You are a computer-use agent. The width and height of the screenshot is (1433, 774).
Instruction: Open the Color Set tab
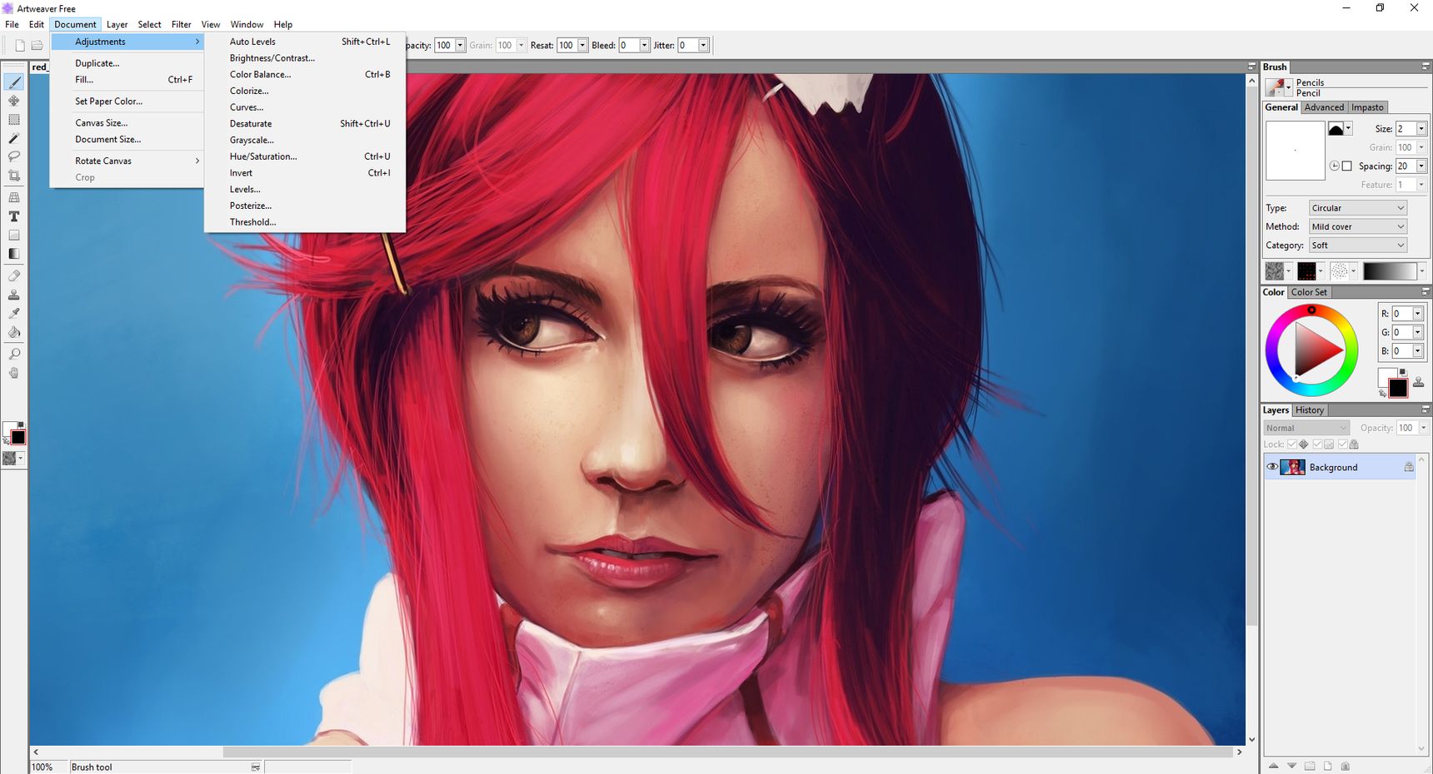tap(1309, 292)
